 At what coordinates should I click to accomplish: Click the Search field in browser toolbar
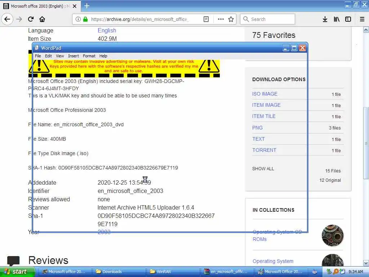267,19
